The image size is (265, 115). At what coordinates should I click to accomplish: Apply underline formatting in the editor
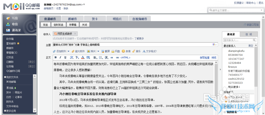[65, 58]
